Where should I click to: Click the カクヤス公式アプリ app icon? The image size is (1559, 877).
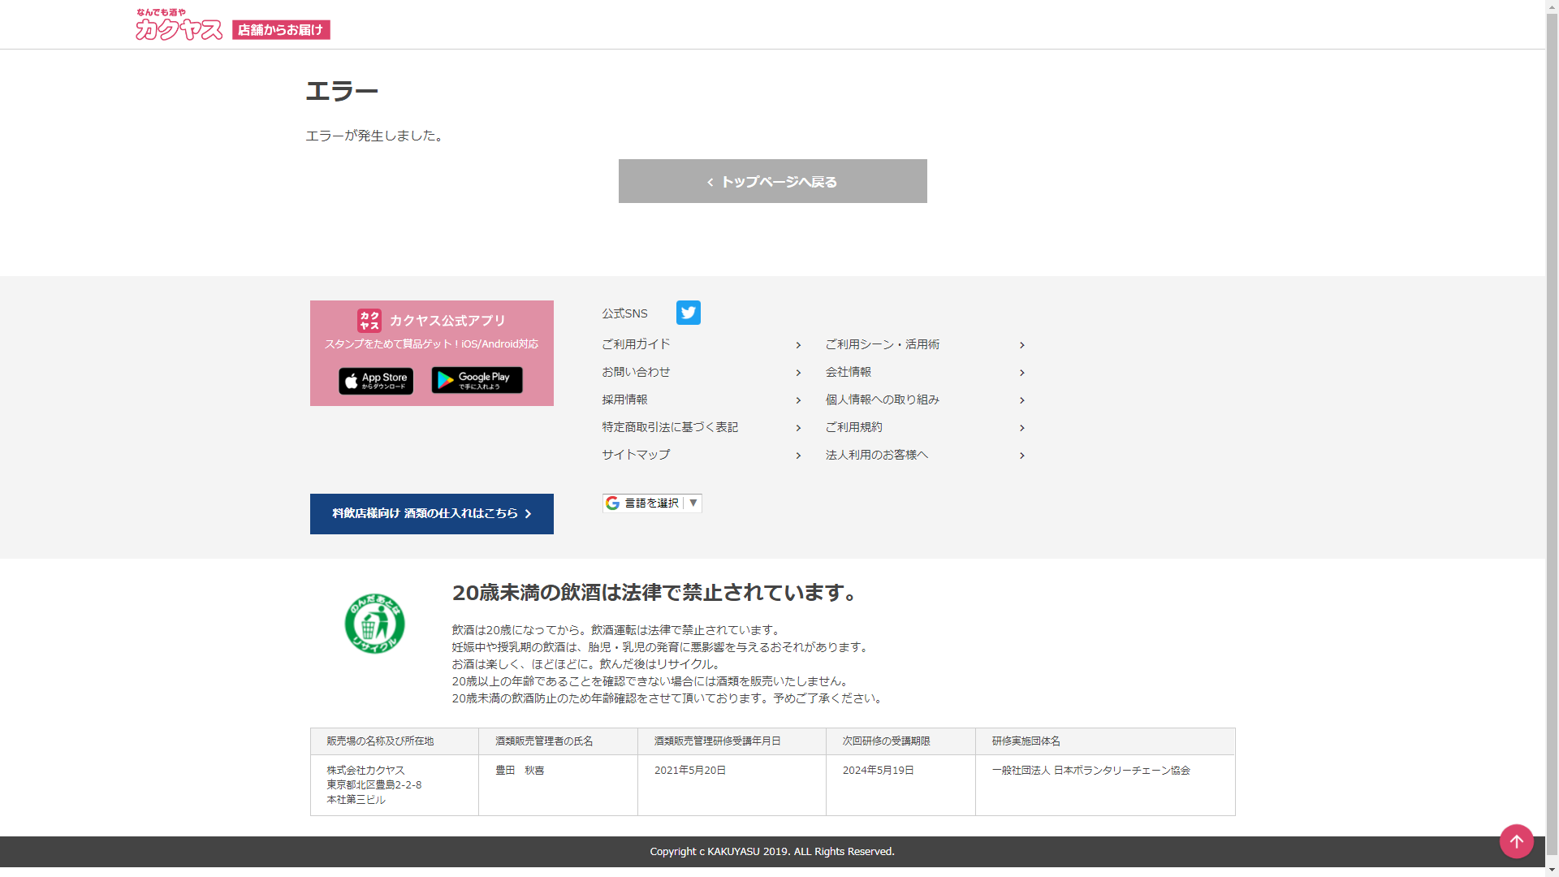pyautogui.click(x=369, y=320)
